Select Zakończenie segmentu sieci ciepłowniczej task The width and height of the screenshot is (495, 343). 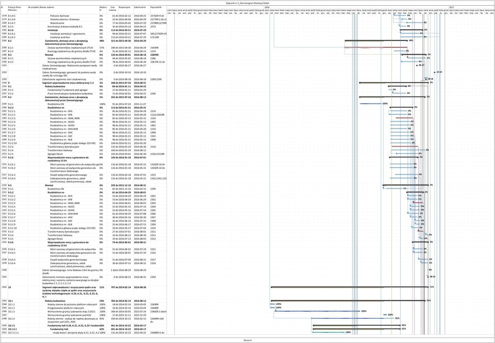[64, 79]
